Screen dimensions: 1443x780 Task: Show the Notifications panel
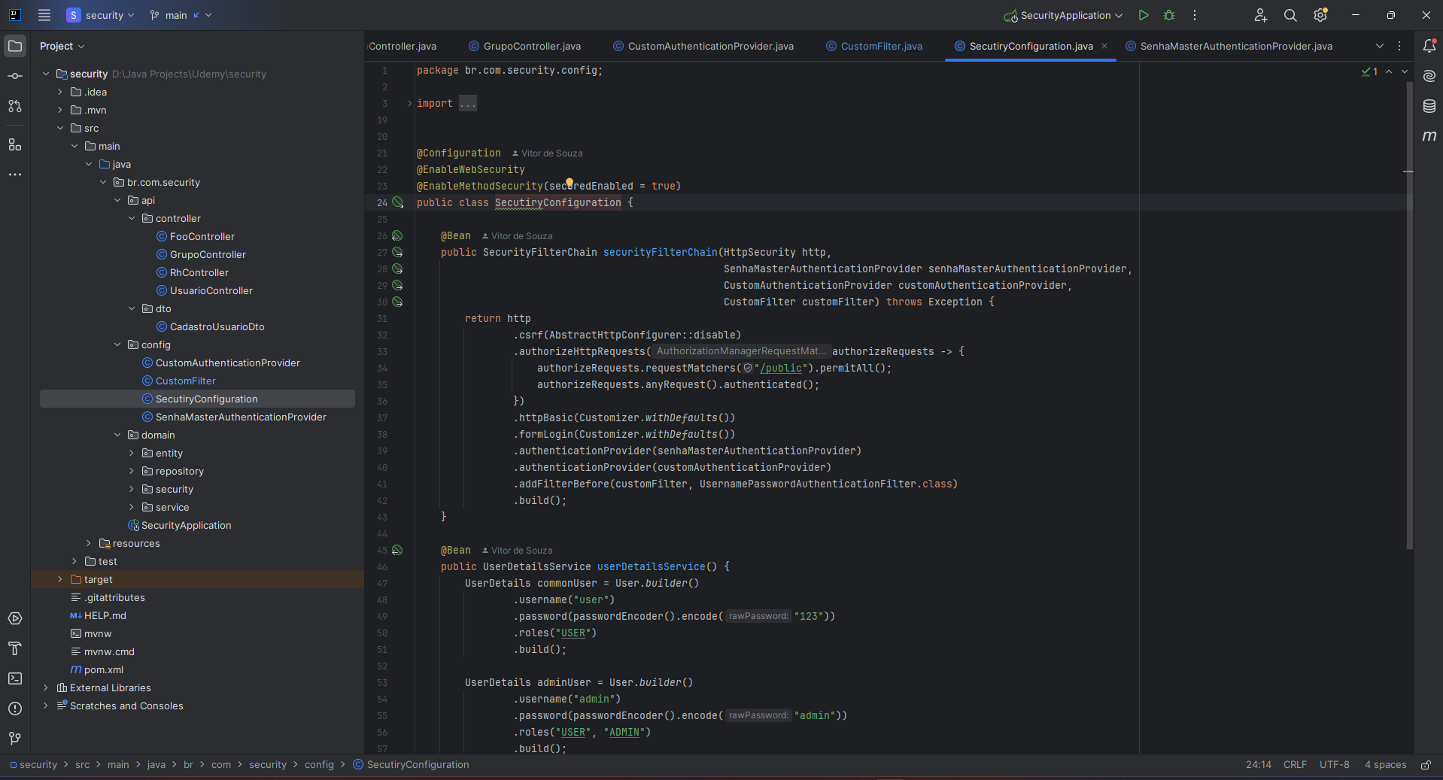(x=1429, y=46)
